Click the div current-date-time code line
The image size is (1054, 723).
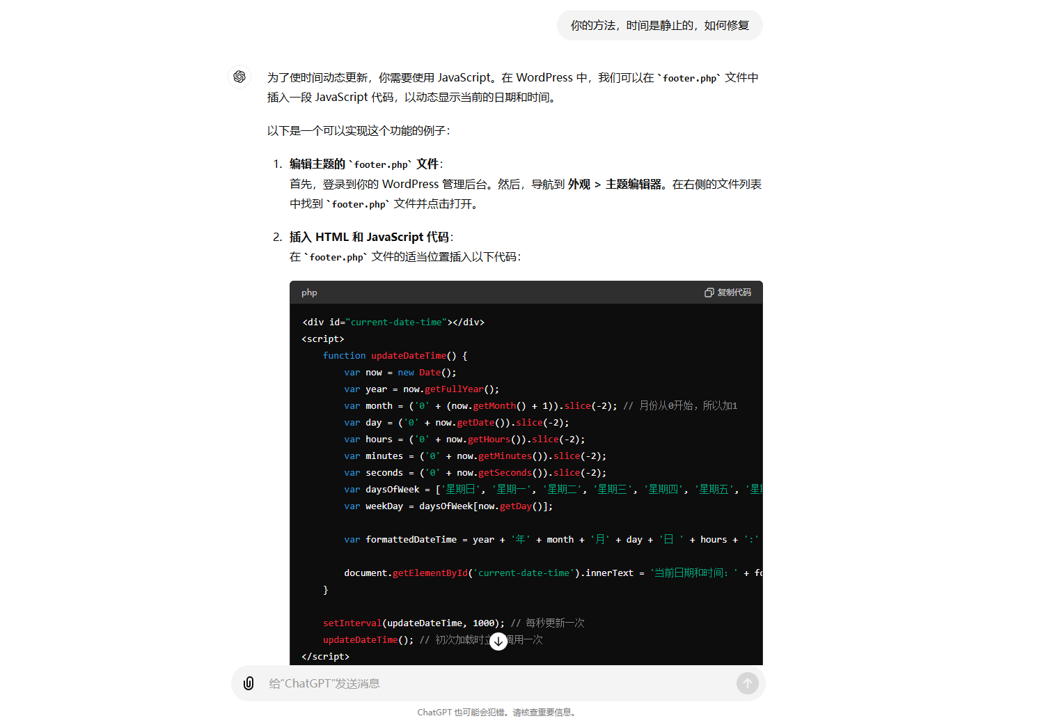tap(393, 322)
